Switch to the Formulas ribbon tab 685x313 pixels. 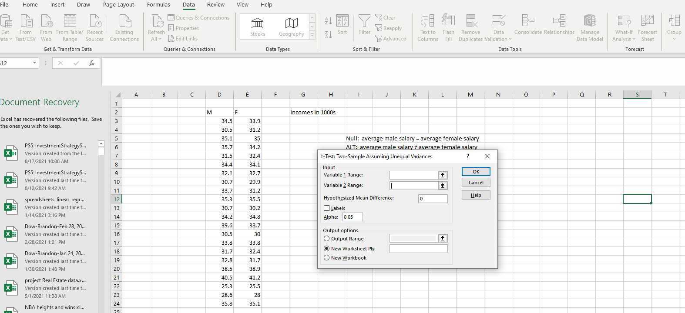point(158,5)
